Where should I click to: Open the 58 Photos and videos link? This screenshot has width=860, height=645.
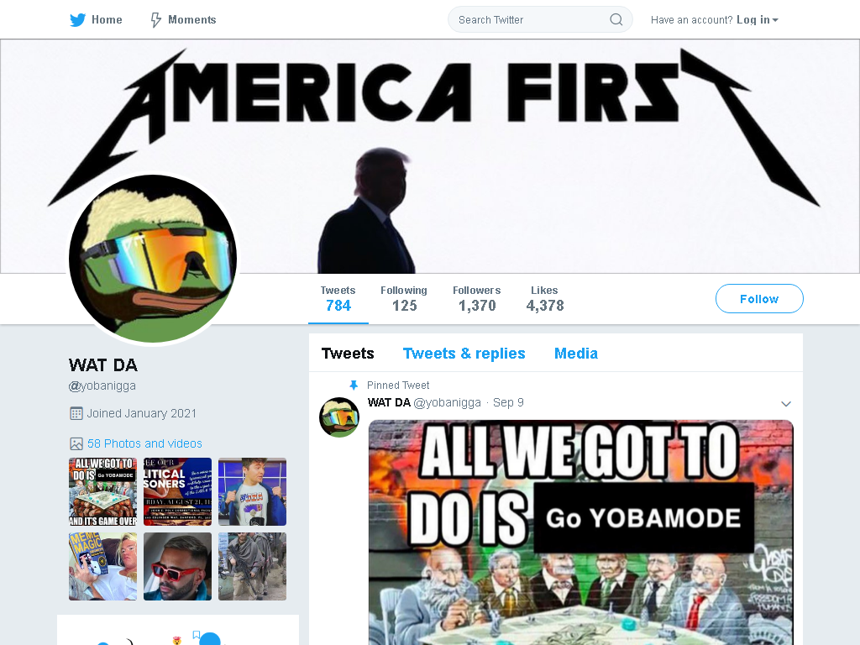point(144,443)
